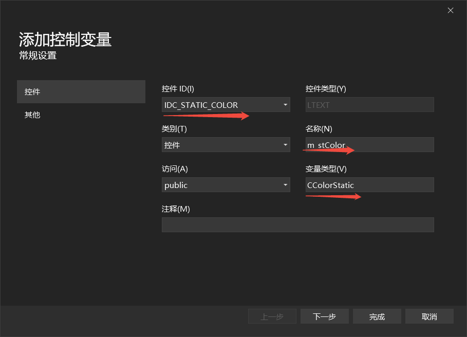
Task: Click the 下一步 button
Action: click(x=324, y=316)
